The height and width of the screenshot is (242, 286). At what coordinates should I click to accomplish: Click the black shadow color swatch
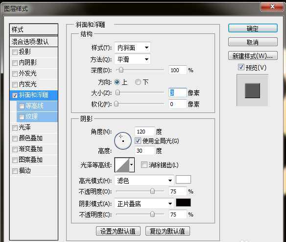[183, 203]
